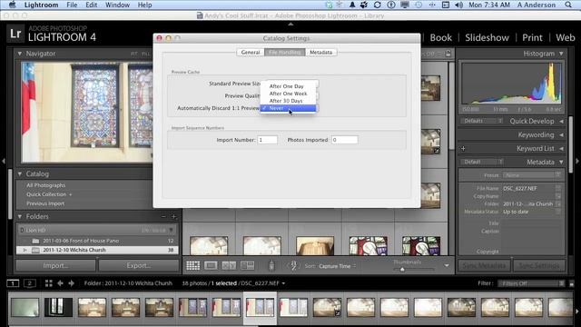Viewport: 581px width, 327px height.
Task: Click Photos Imported input field
Action: click(345, 140)
